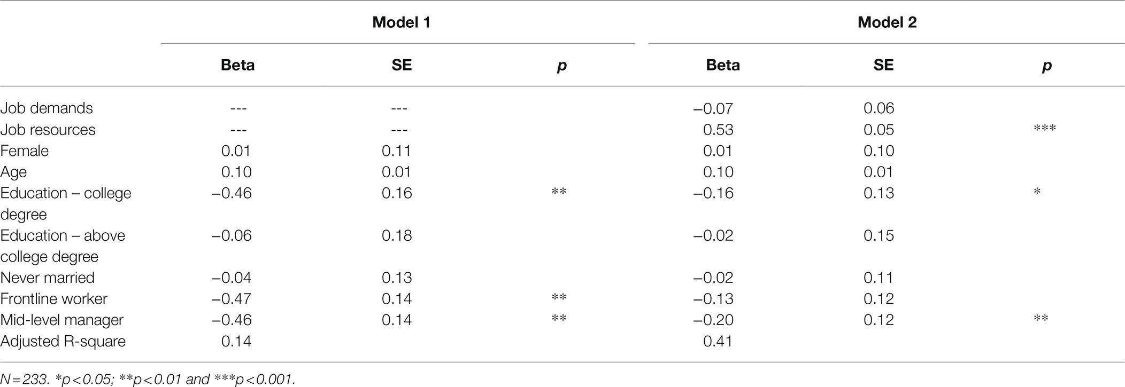Click Education – college degree row label
1125x387 pixels.
click(66, 203)
